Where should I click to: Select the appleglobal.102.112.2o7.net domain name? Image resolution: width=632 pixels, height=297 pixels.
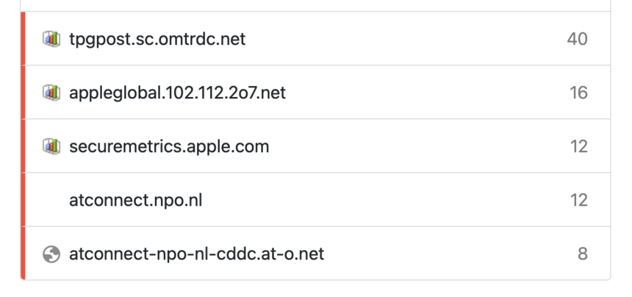[x=177, y=93]
